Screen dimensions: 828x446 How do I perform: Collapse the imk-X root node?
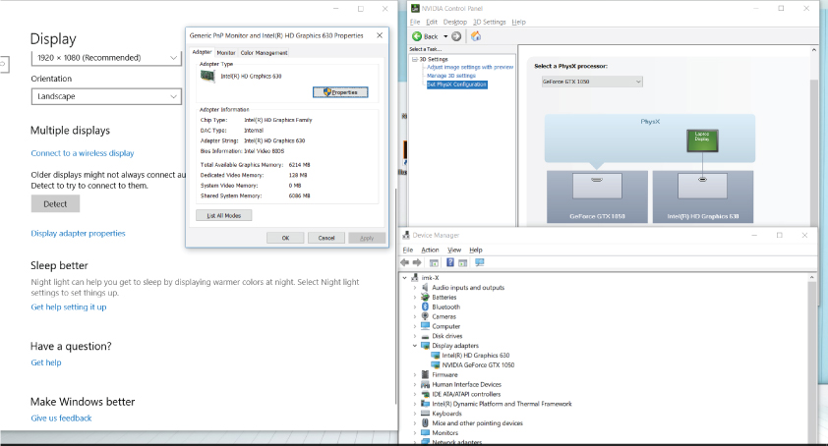pyautogui.click(x=404, y=278)
